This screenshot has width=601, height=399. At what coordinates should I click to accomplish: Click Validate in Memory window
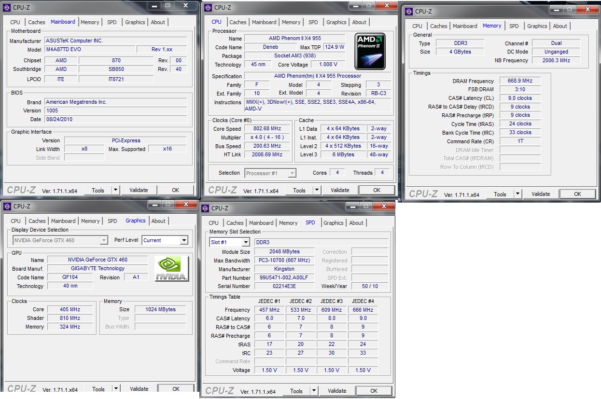tap(541, 194)
